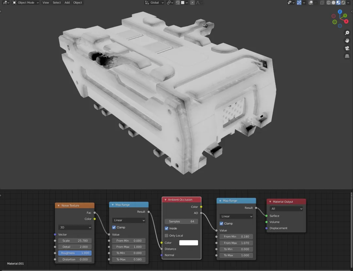Open the All target dropdown in Material Output
This screenshot has height=271, width=353.
pos(286,209)
